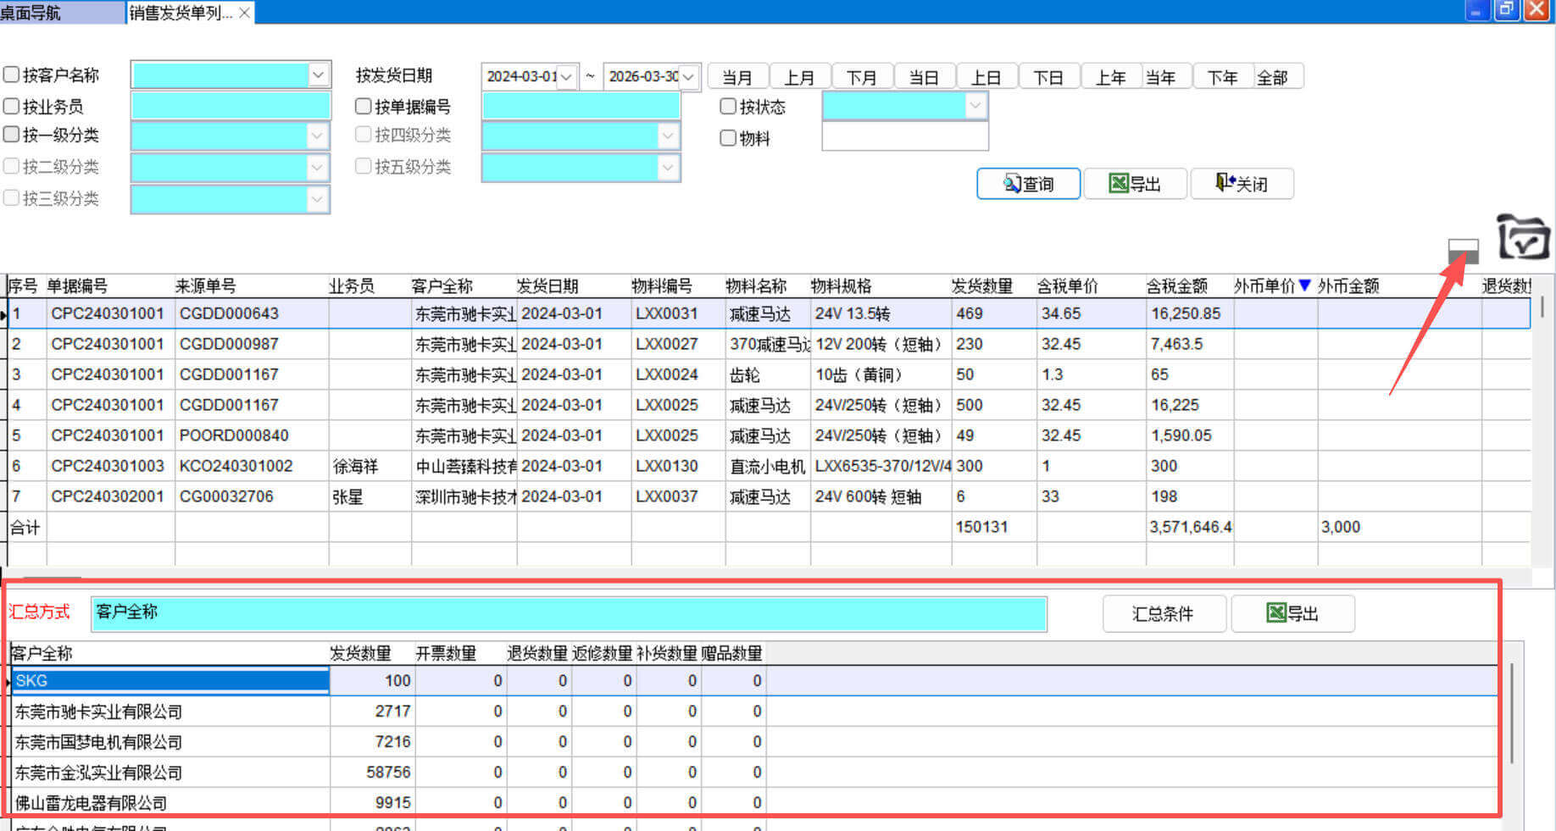
Task: Export the list with the top 导出 button
Action: (x=1135, y=184)
